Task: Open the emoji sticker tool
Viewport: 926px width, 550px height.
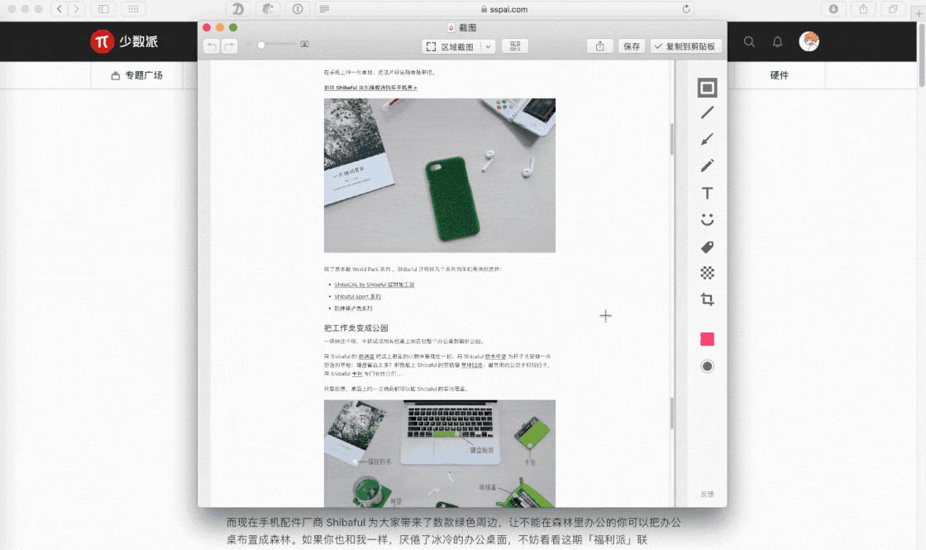Action: (707, 220)
